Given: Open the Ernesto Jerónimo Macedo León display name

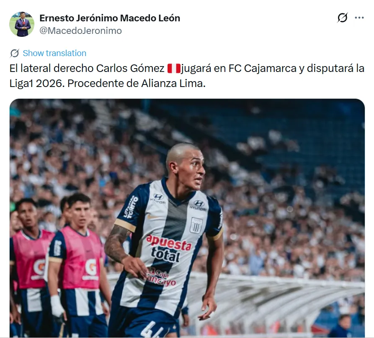Looking at the screenshot, I should coord(110,18).
